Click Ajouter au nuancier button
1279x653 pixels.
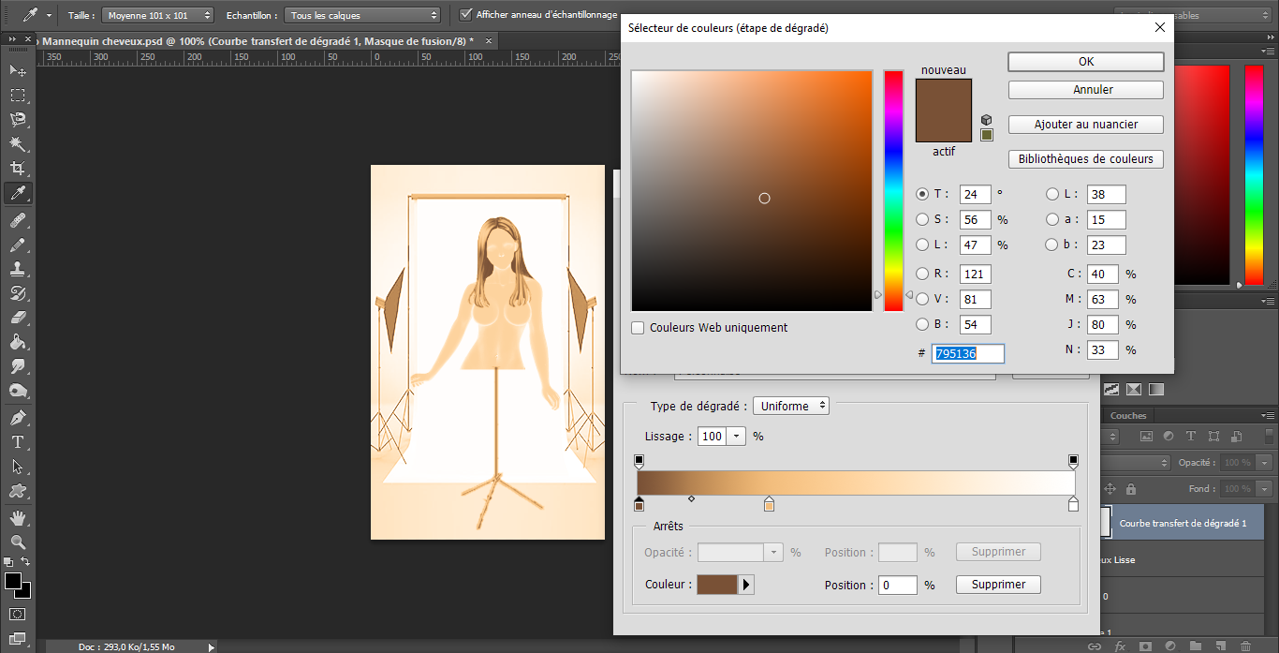pyautogui.click(x=1085, y=125)
